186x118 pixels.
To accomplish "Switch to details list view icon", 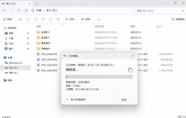I will (x=180, y=117).
